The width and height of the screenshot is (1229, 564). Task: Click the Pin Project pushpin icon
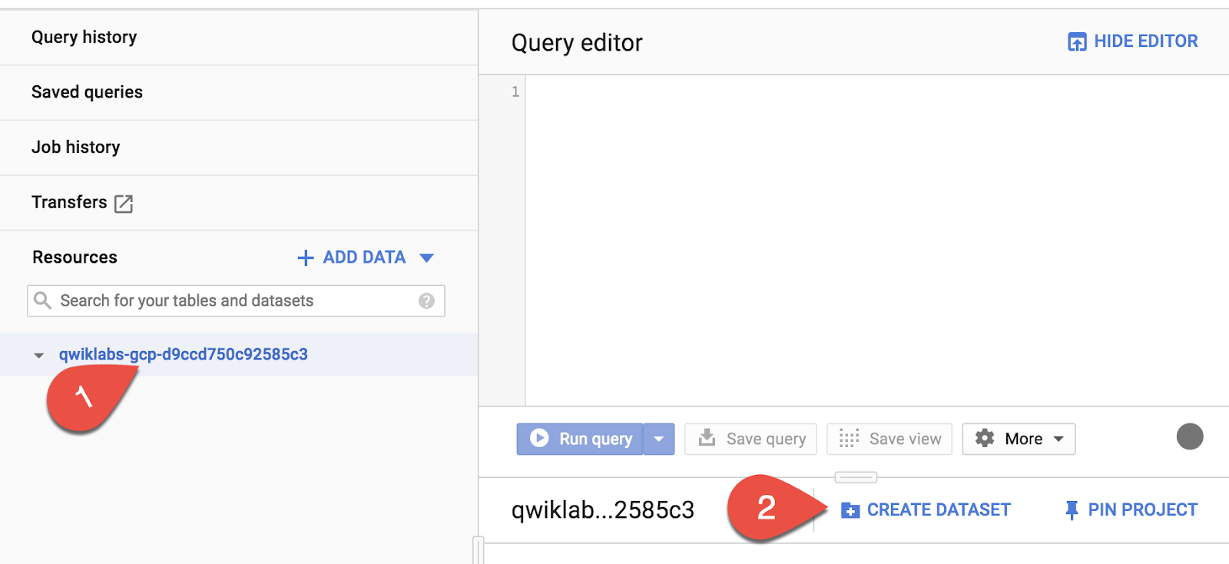(1072, 510)
